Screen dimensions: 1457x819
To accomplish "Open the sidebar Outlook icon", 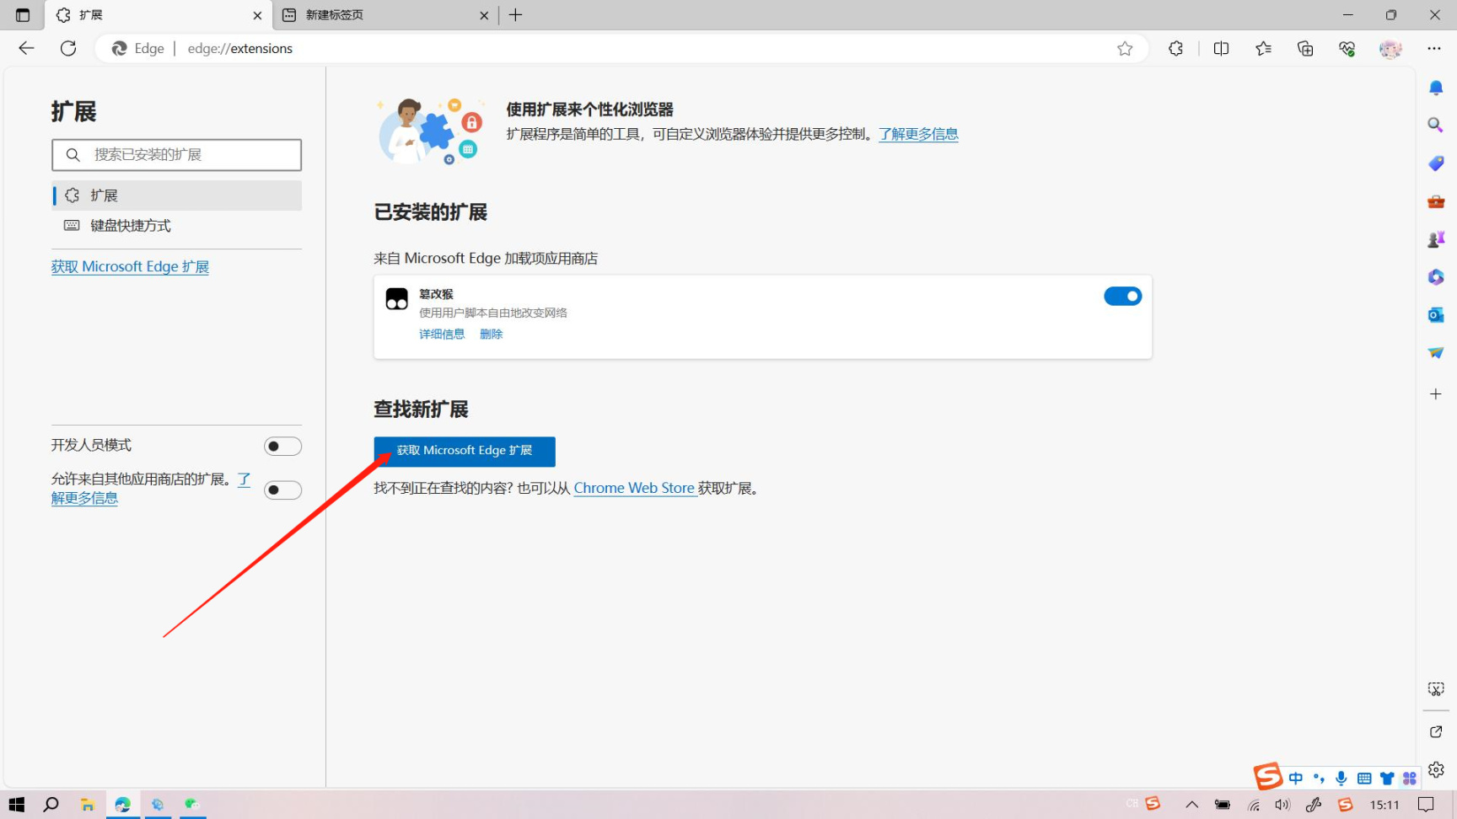I will coord(1436,315).
